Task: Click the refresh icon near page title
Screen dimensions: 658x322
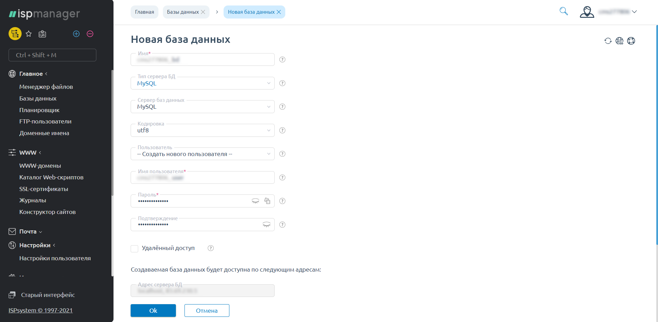Action: point(608,41)
